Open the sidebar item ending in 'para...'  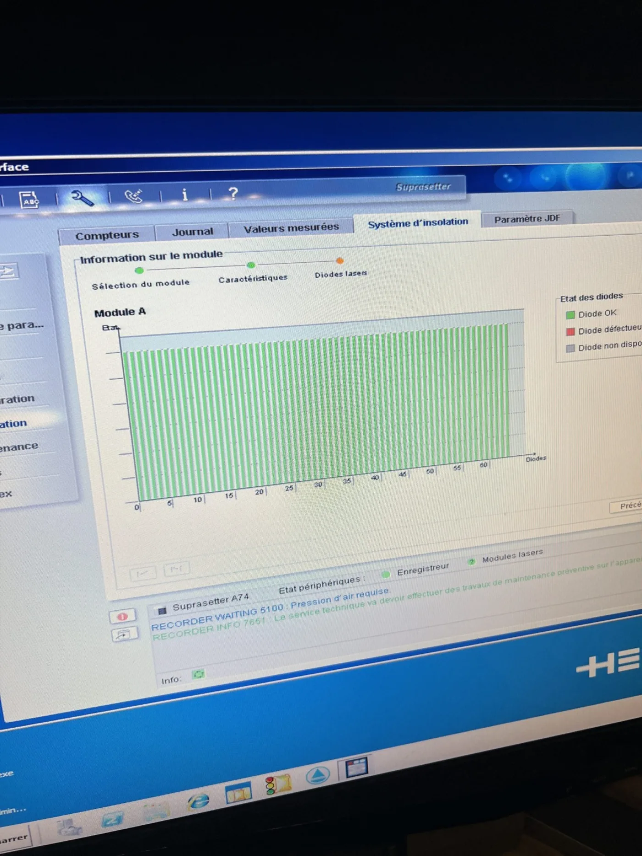point(22,326)
